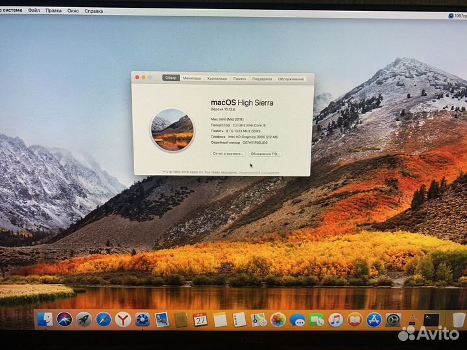Screen dimensions: 467x350
Task: Launch Terminal from the Dock
Action: (431, 320)
